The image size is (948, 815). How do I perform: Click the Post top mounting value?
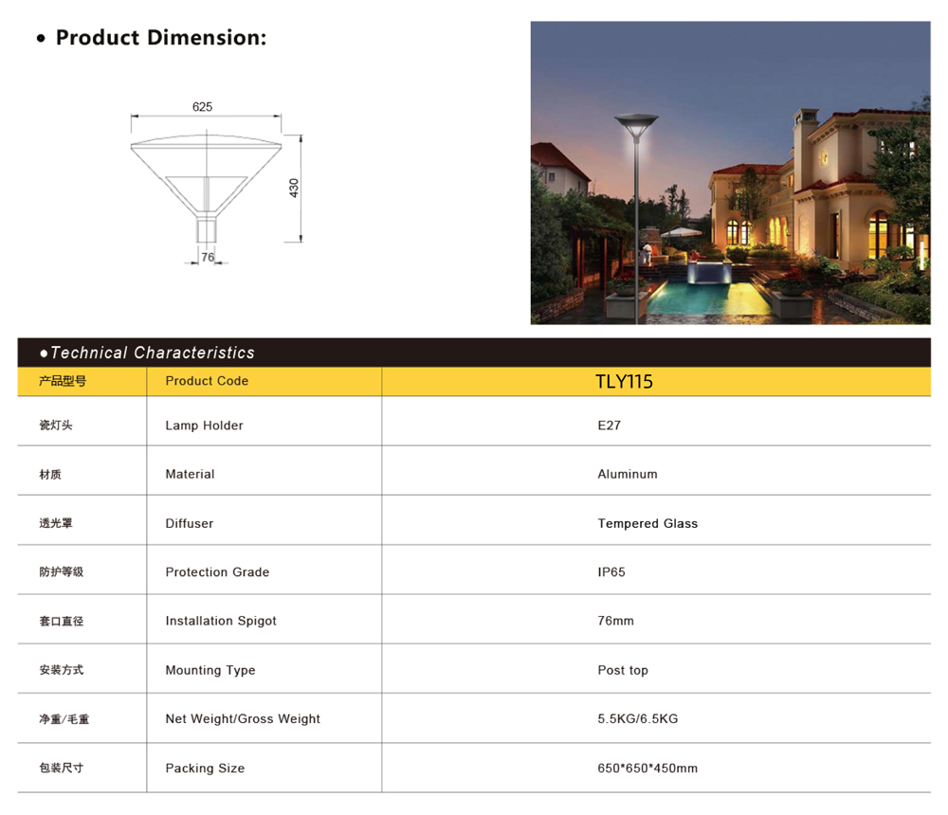click(x=623, y=670)
